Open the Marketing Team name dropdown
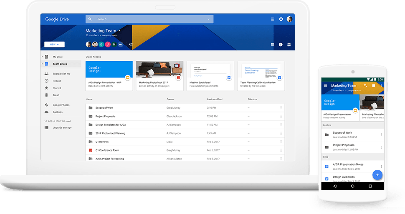 [x=119, y=31]
